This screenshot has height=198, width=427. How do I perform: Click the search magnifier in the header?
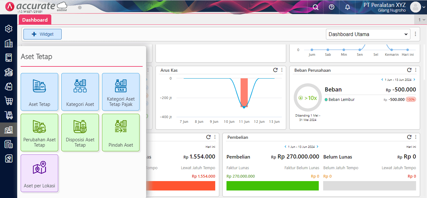[316, 7]
